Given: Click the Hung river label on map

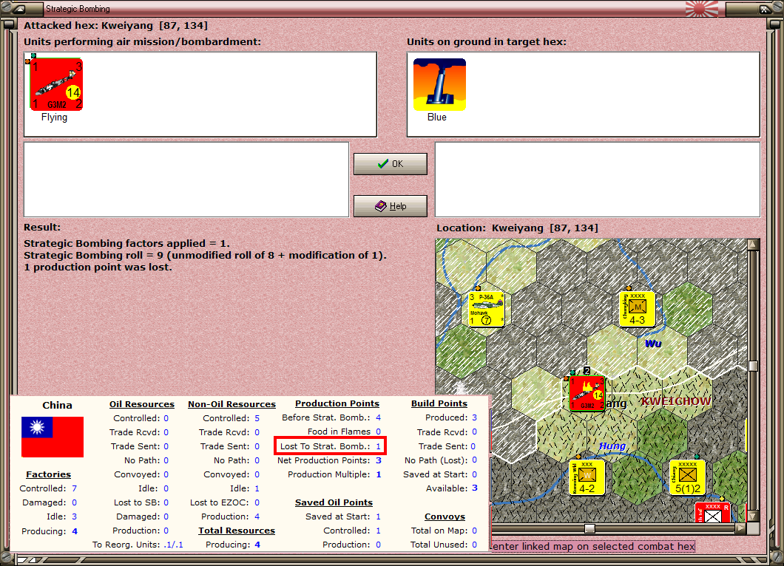Looking at the screenshot, I should [x=612, y=446].
